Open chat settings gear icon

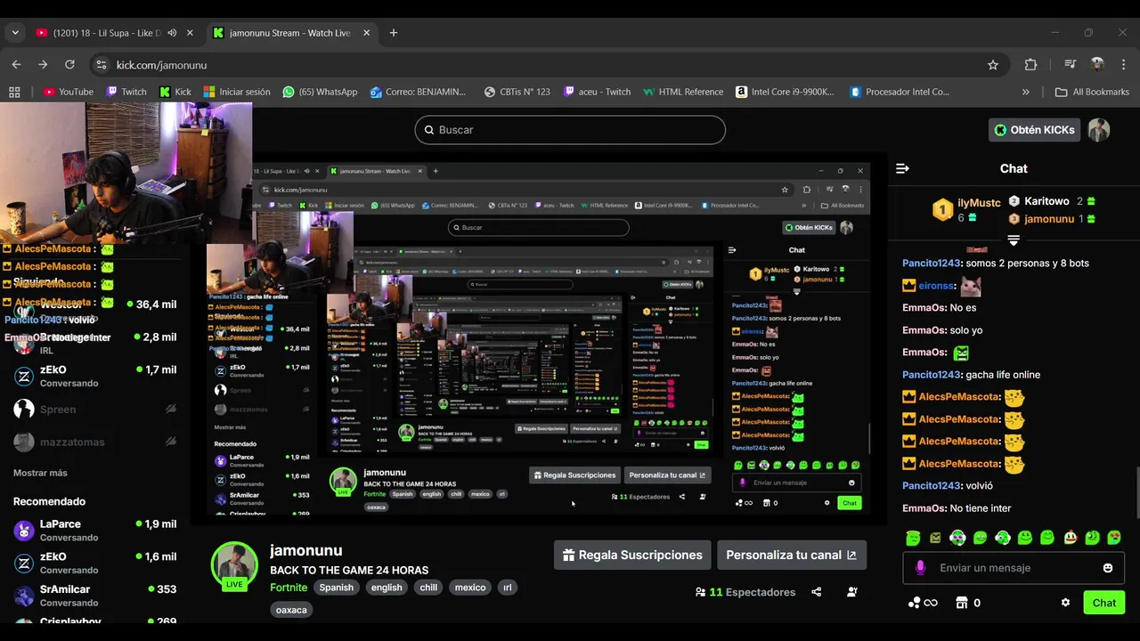tap(1065, 603)
